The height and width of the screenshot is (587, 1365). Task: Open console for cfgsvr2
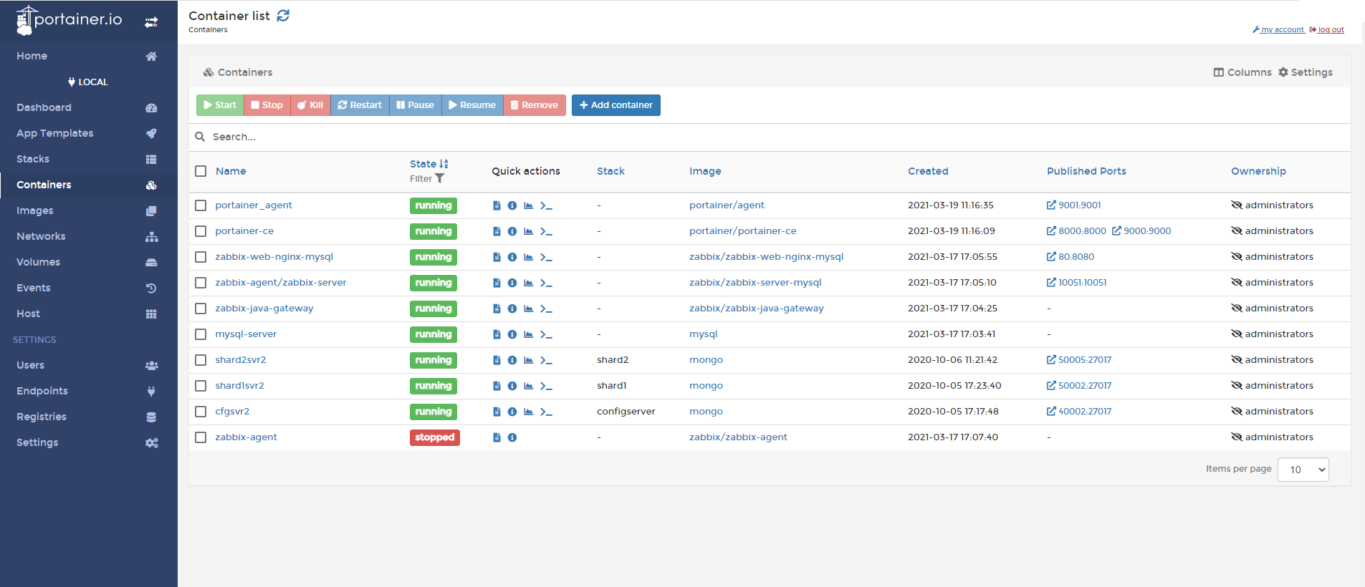546,412
